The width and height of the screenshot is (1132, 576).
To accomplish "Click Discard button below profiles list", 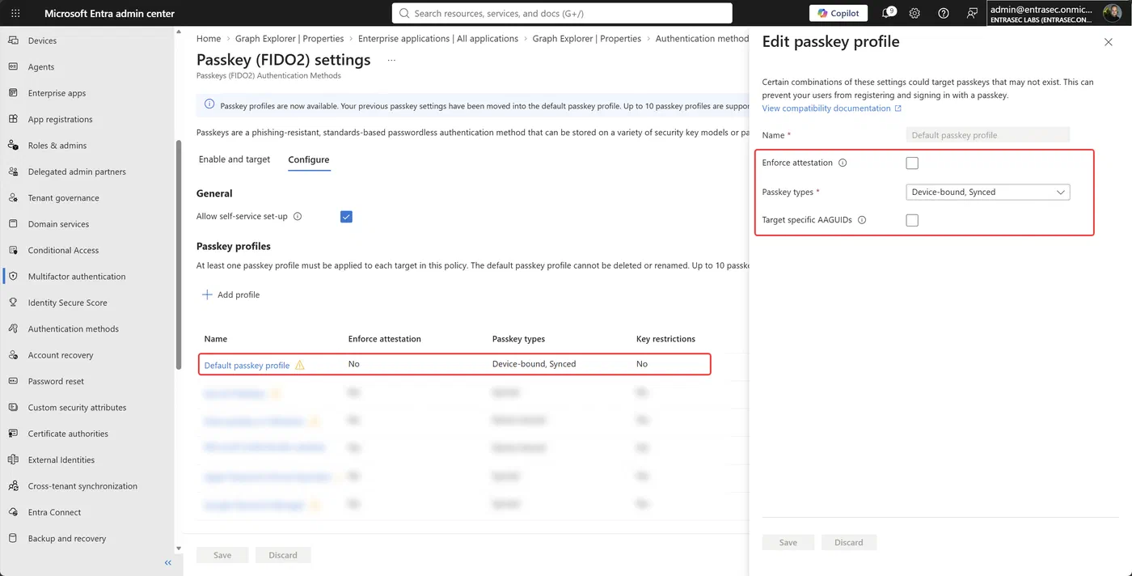I will pyautogui.click(x=283, y=555).
